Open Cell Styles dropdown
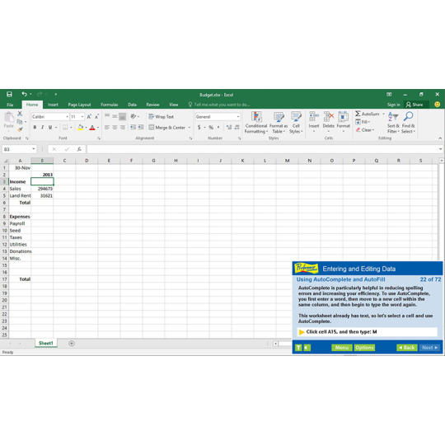 pos(296,122)
